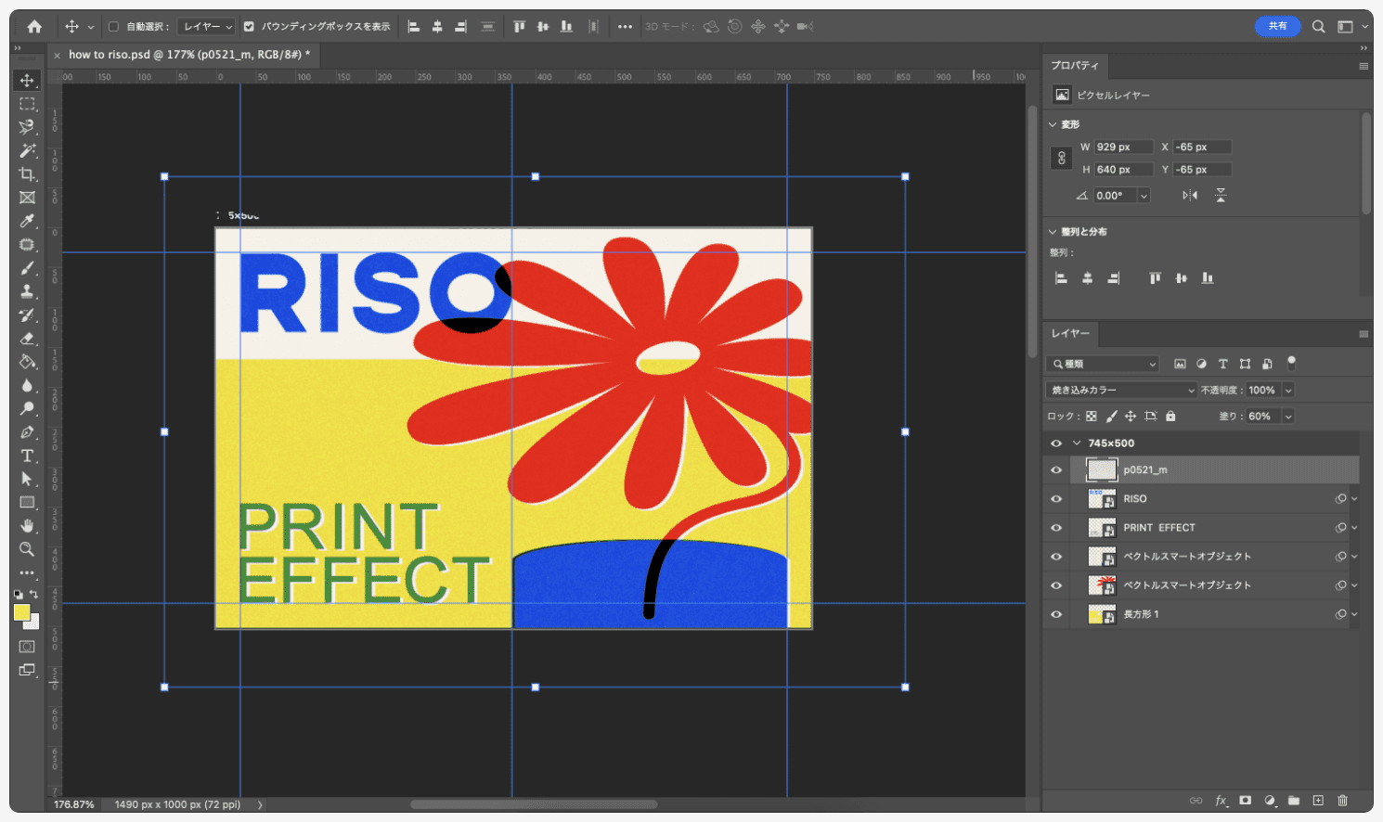Viewport: 1383px width, 822px height.
Task: Open the rotation angle dropdown
Action: tap(1144, 196)
